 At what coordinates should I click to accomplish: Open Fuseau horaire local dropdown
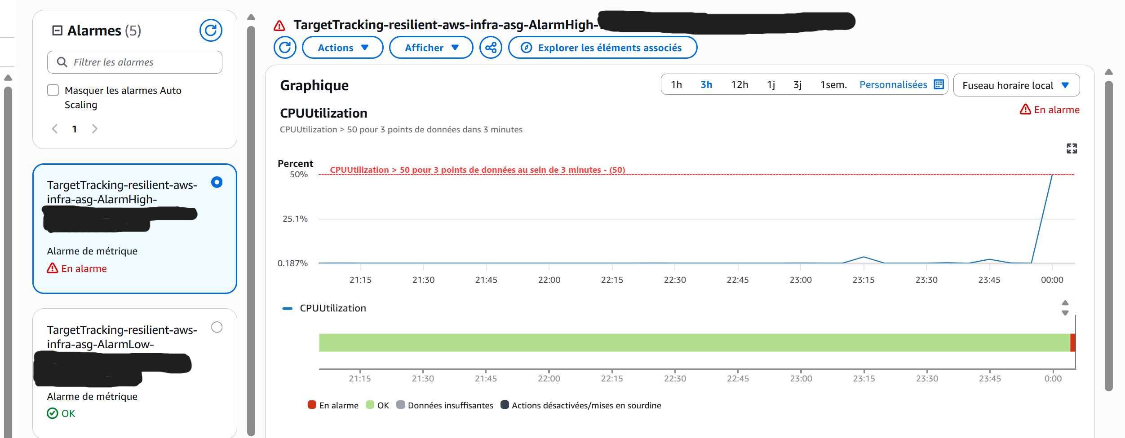coord(1016,85)
